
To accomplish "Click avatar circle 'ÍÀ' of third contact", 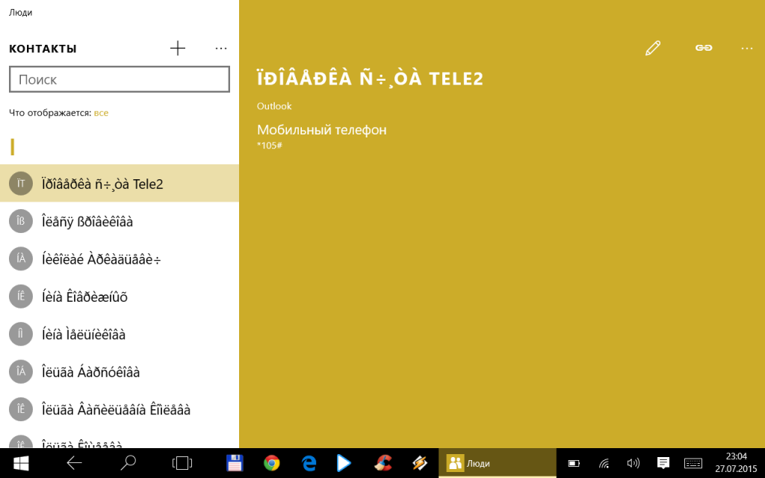I will click(21, 258).
